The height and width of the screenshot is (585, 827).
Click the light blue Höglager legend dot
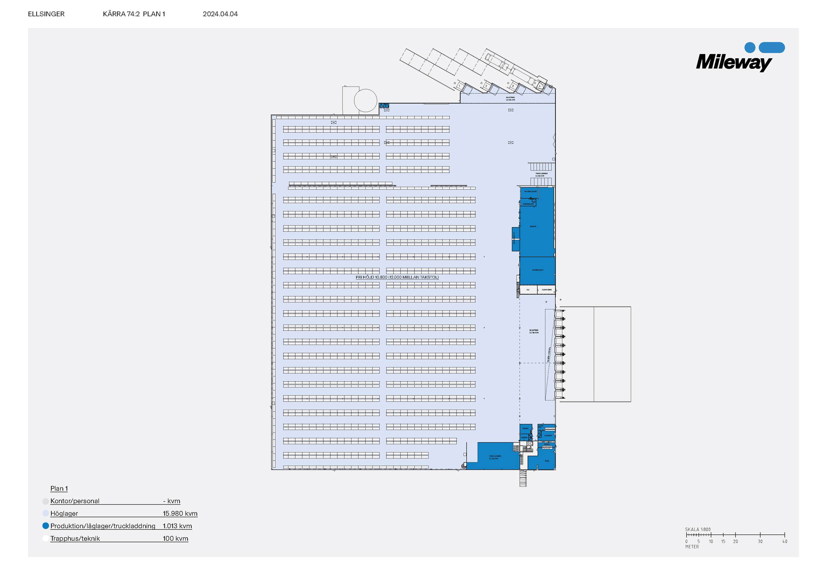[x=45, y=513]
